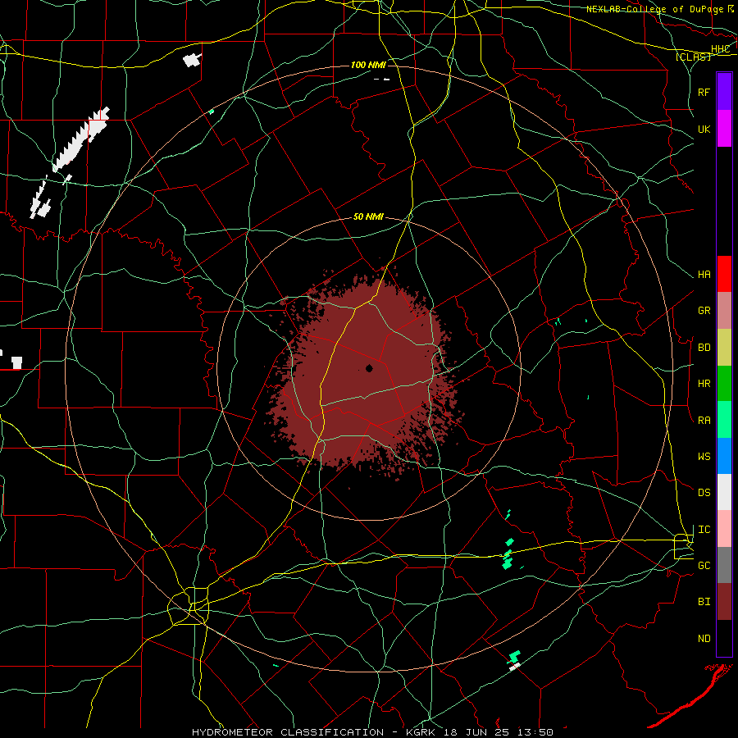Viewport: 738px width, 738px height.
Task: Click the "KGRK" station identifier at bottom
Action: click(x=421, y=732)
